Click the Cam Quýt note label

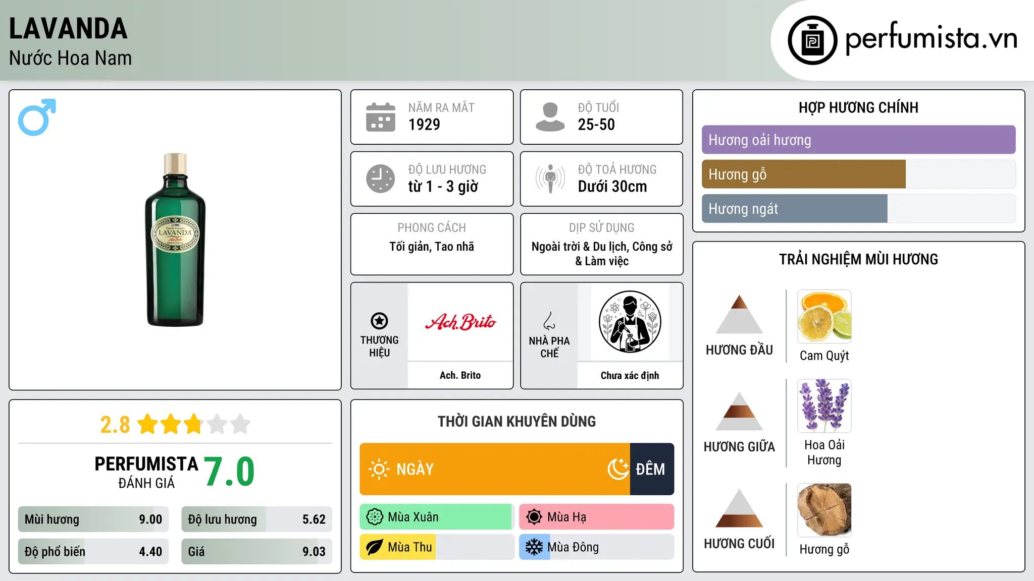[x=824, y=356]
